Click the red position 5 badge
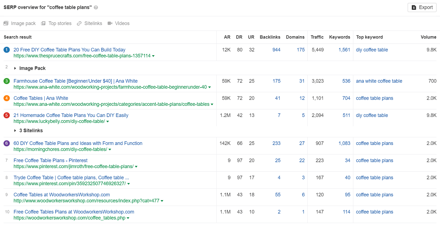440x226 pixels. coord(7,115)
